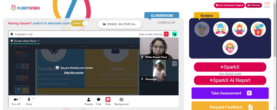The width and height of the screenshot is (277, 110).
Task: Expand microphone options chevron
Action: click(x=34, y=98)
